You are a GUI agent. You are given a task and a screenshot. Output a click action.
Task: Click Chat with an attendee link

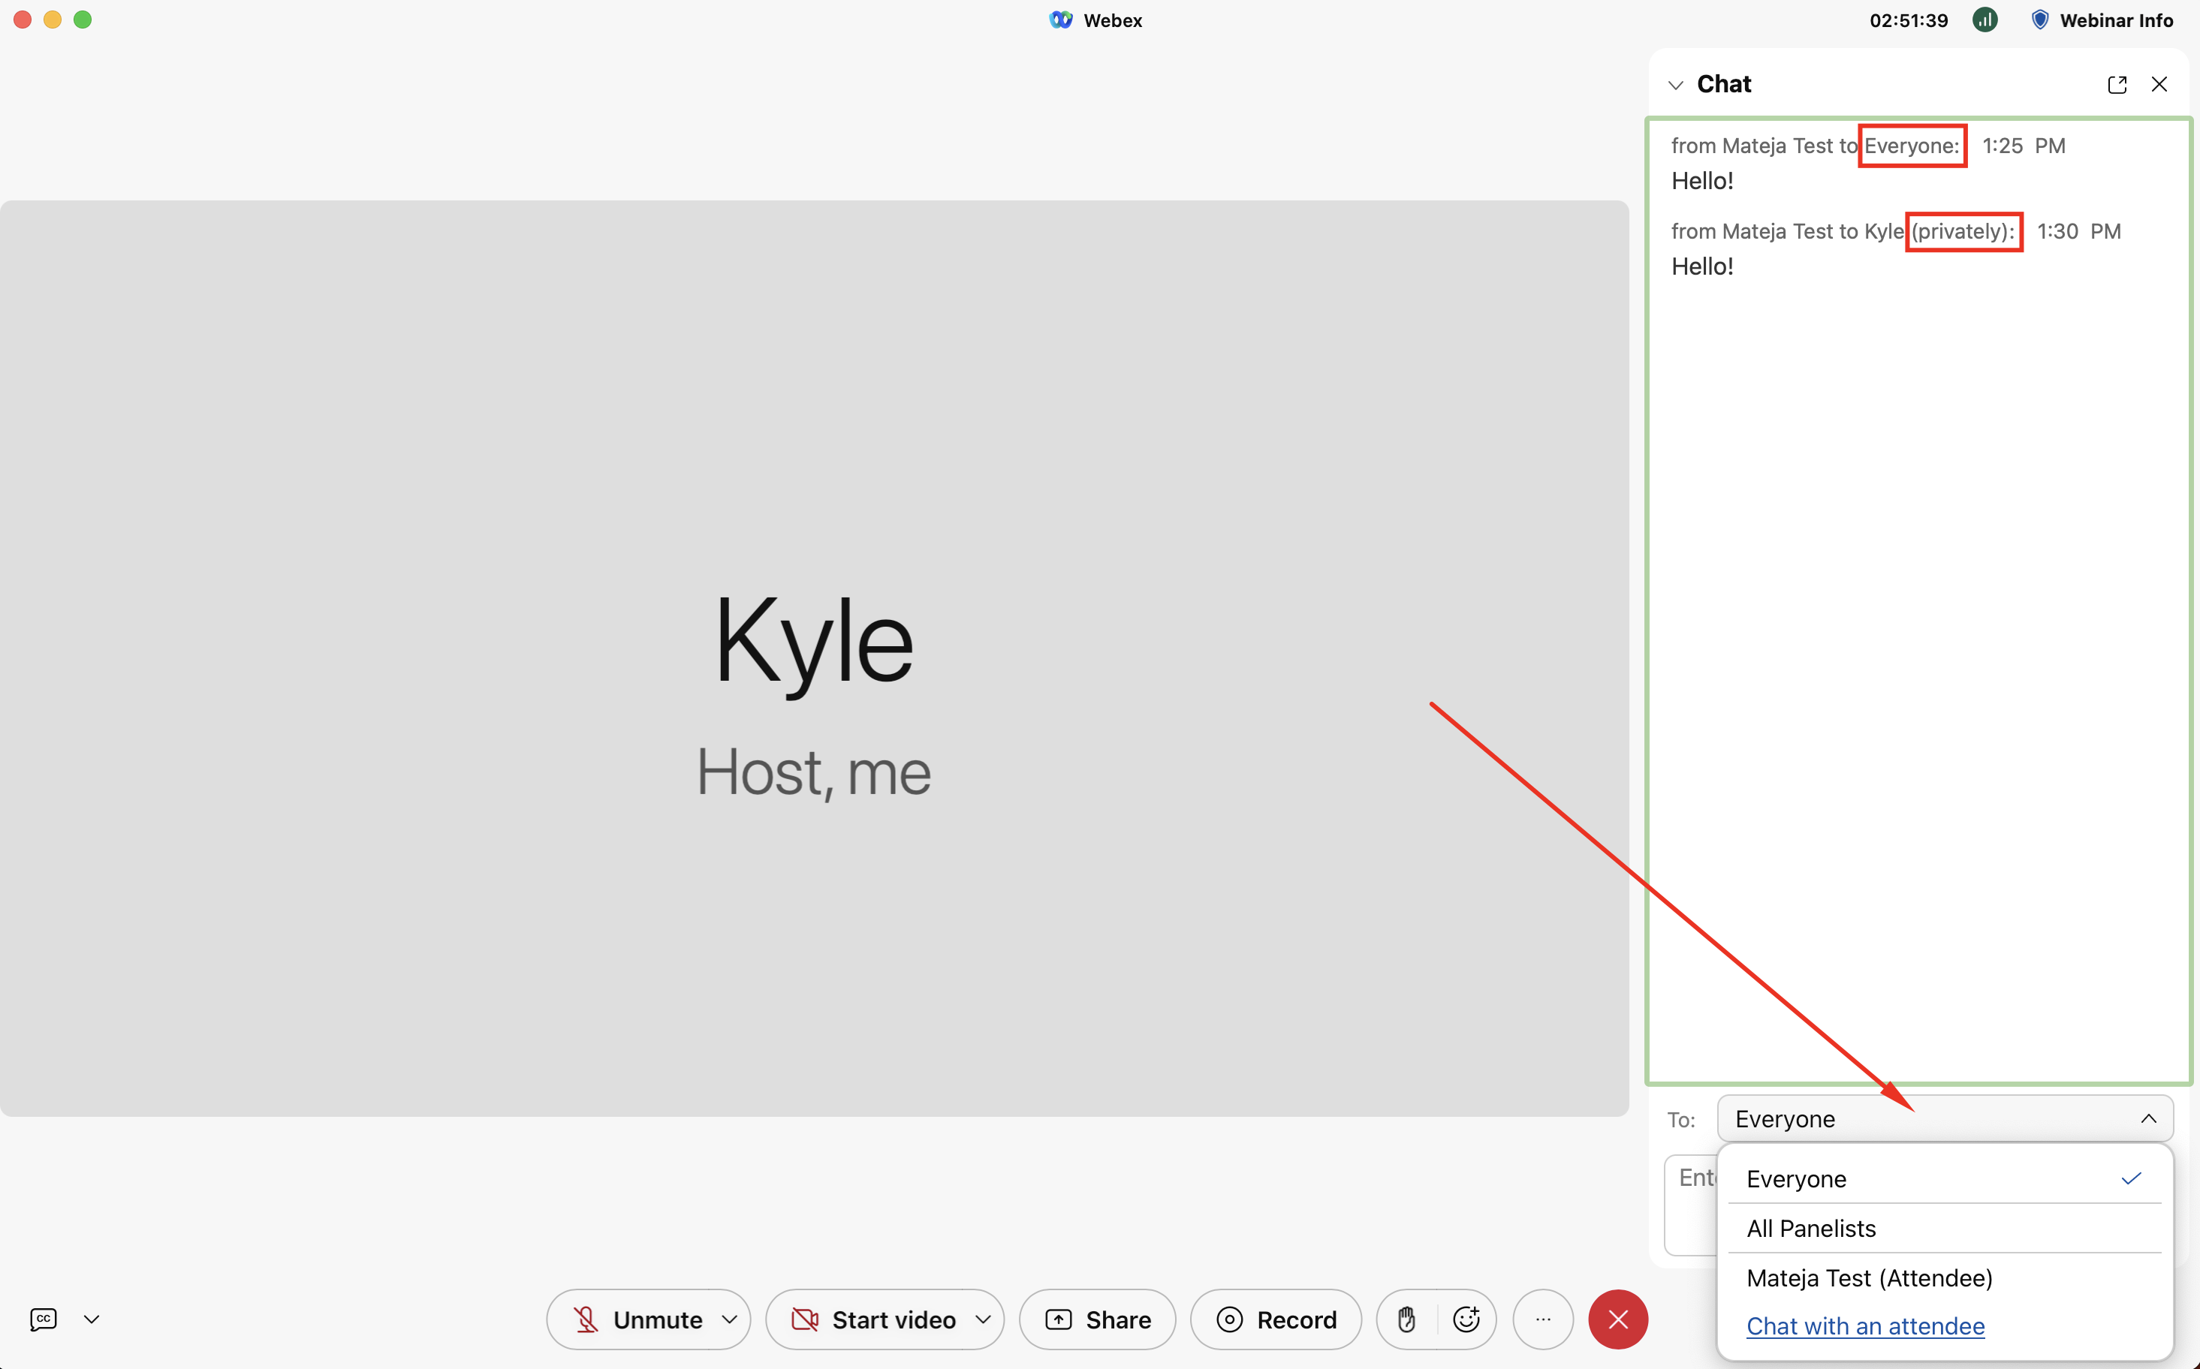click(x=1865, y=1325)
